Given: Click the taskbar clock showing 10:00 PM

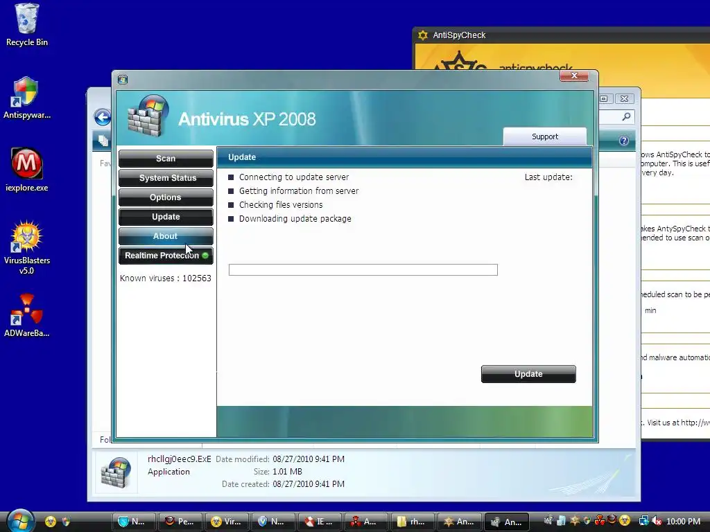Looking at the screenshot, I should (x=683, y=521).
